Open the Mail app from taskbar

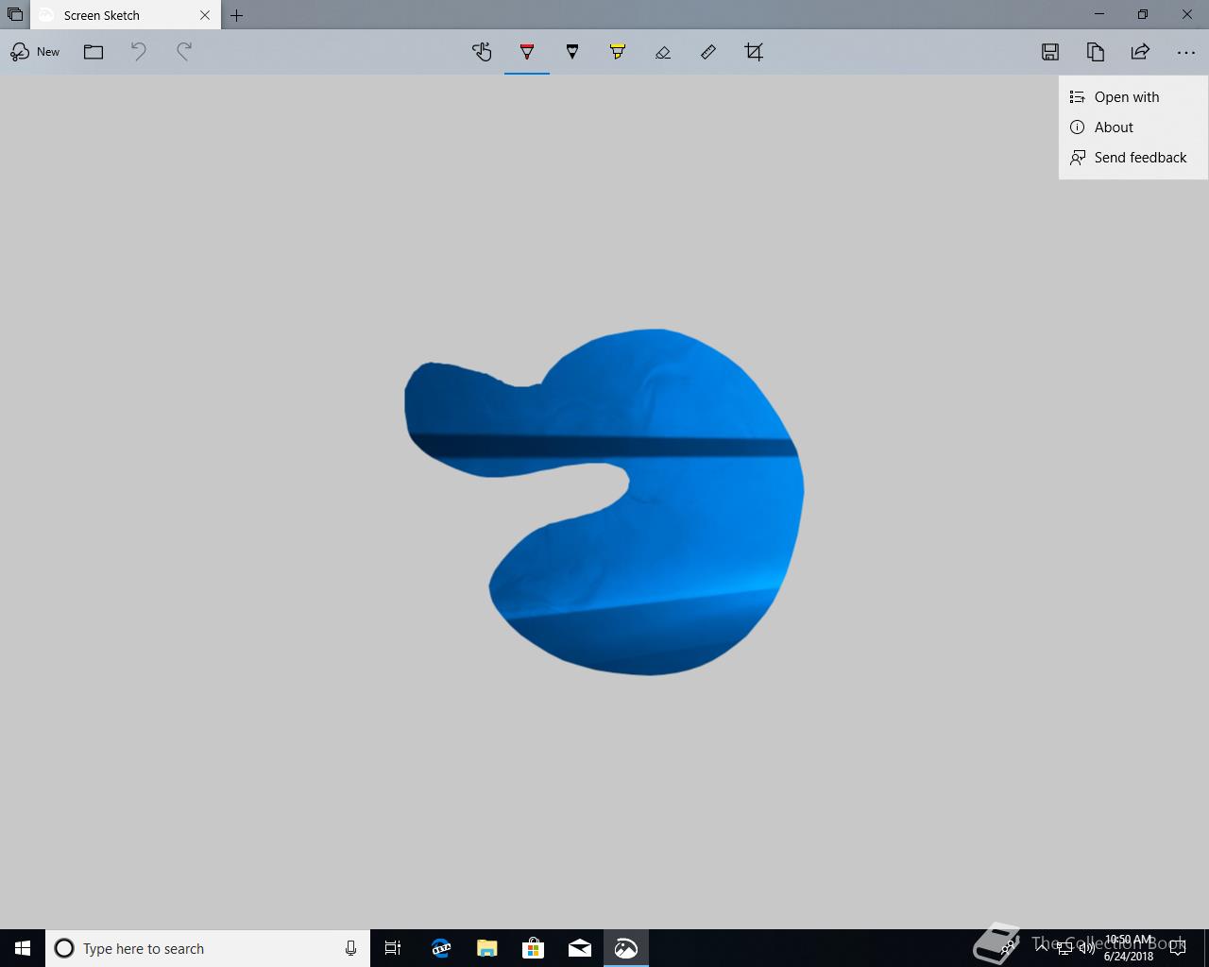tap(579, 948)
